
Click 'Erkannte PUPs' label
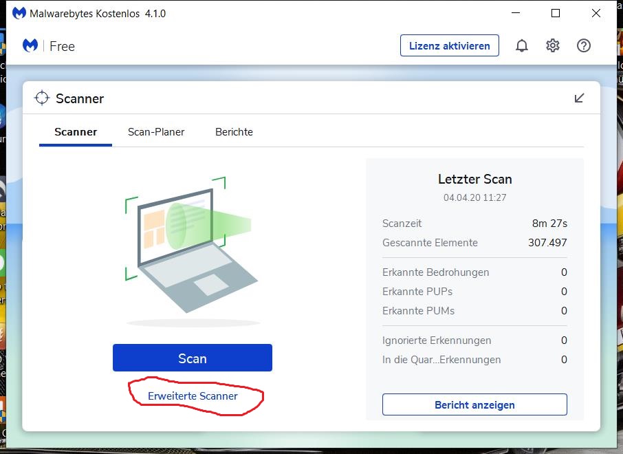(417, 292)
